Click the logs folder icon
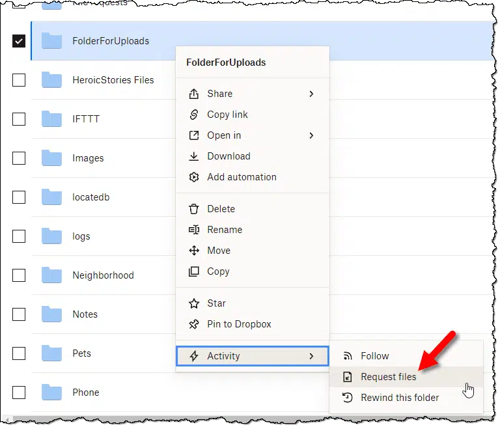Screen dimensions: 500x427 [51, 237]
